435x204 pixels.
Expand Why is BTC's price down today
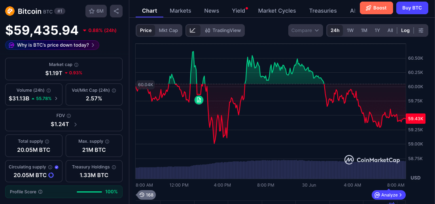[52, 45]
